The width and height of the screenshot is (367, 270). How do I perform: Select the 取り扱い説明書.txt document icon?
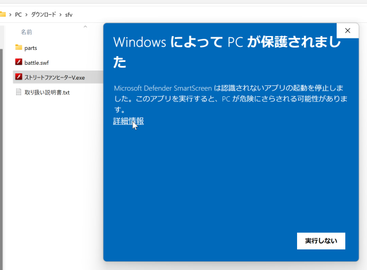tap(18, 92)
